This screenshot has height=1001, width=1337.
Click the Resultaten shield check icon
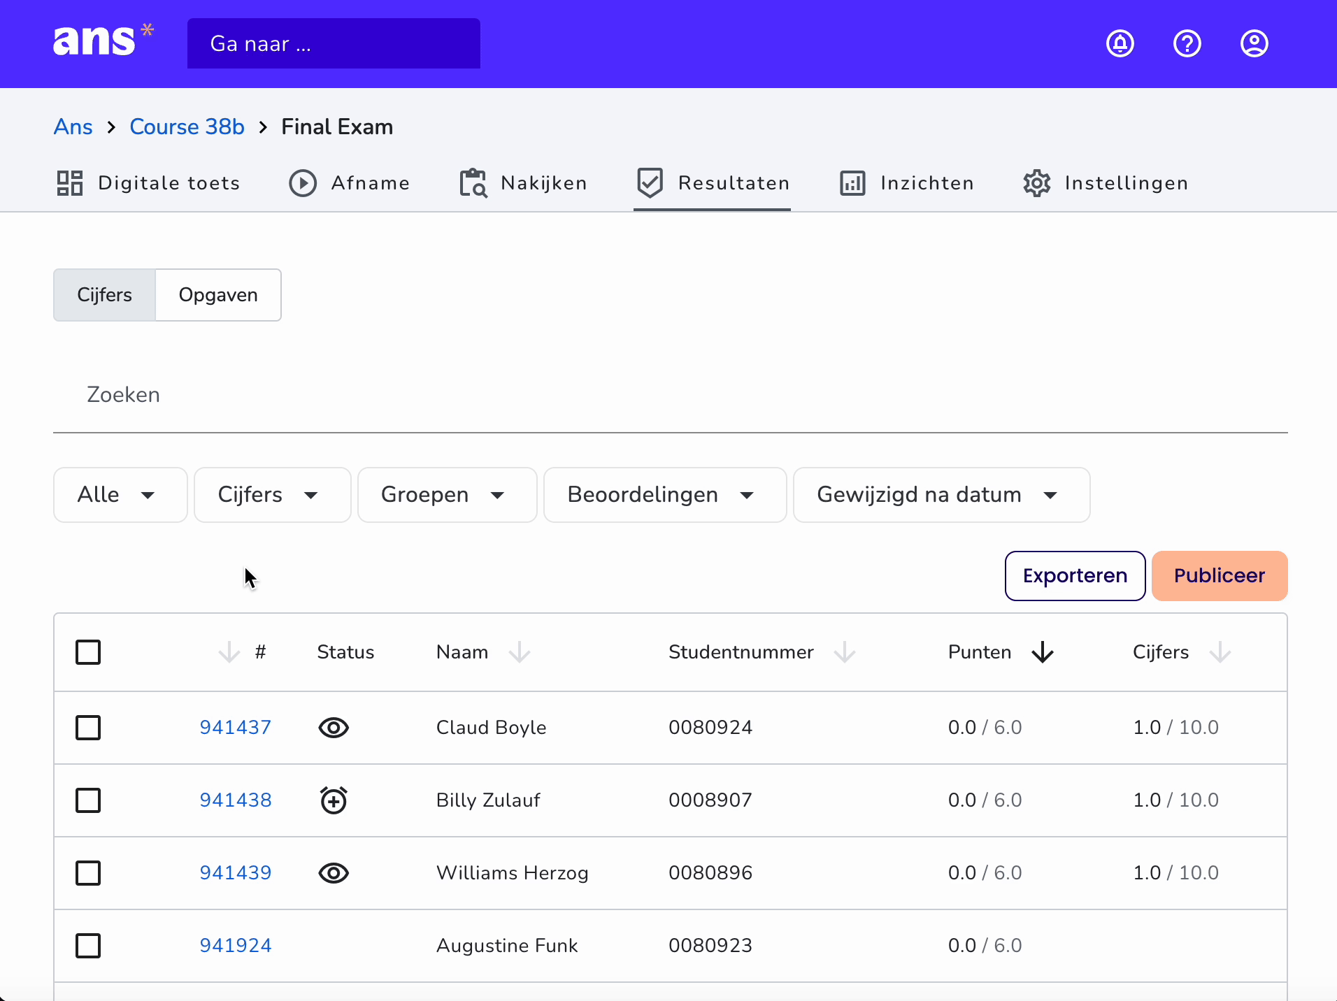click(650, 183)
